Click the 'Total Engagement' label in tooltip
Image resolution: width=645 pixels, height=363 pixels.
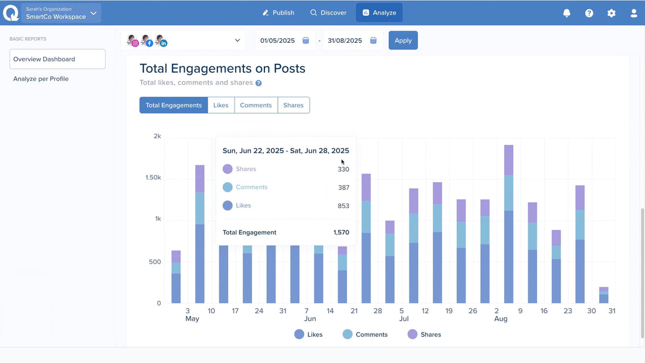coord(249,232)
